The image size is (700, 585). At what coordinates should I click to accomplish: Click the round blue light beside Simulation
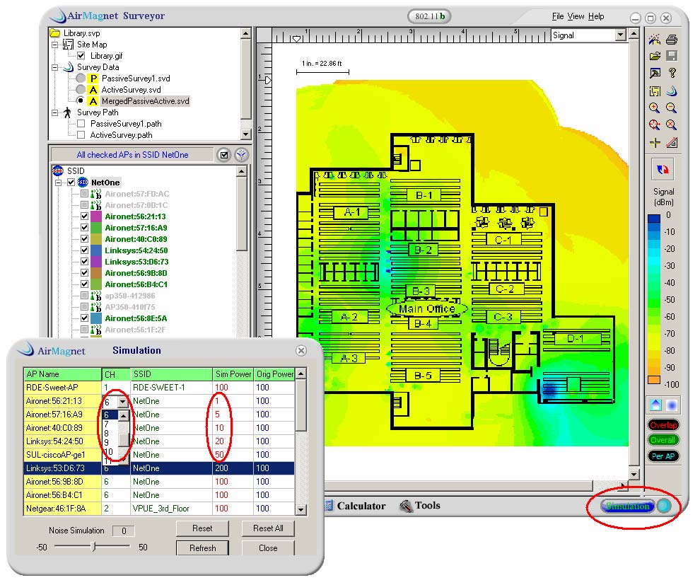pyautogui.click(x=664, y=506)
